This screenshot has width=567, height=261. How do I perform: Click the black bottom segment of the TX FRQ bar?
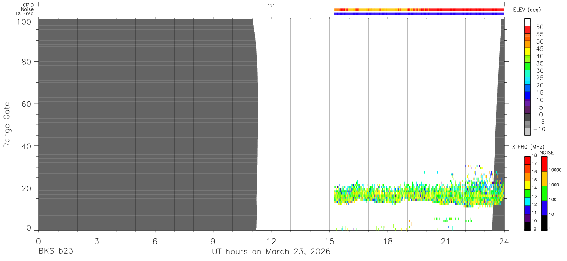[x=527, y=226]
